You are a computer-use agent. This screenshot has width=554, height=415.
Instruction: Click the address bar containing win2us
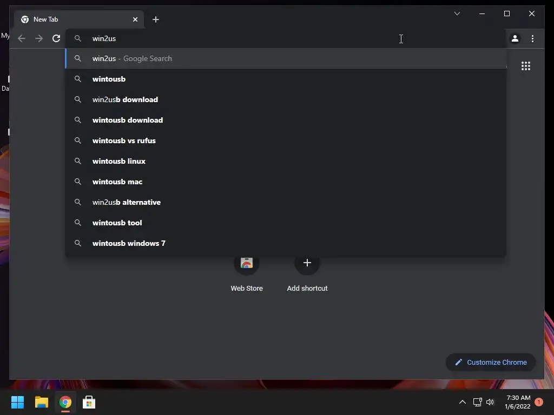(x=286, y=38)
